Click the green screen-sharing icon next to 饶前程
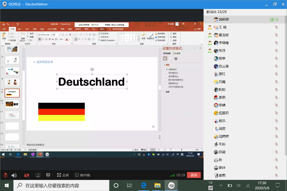 272,20
